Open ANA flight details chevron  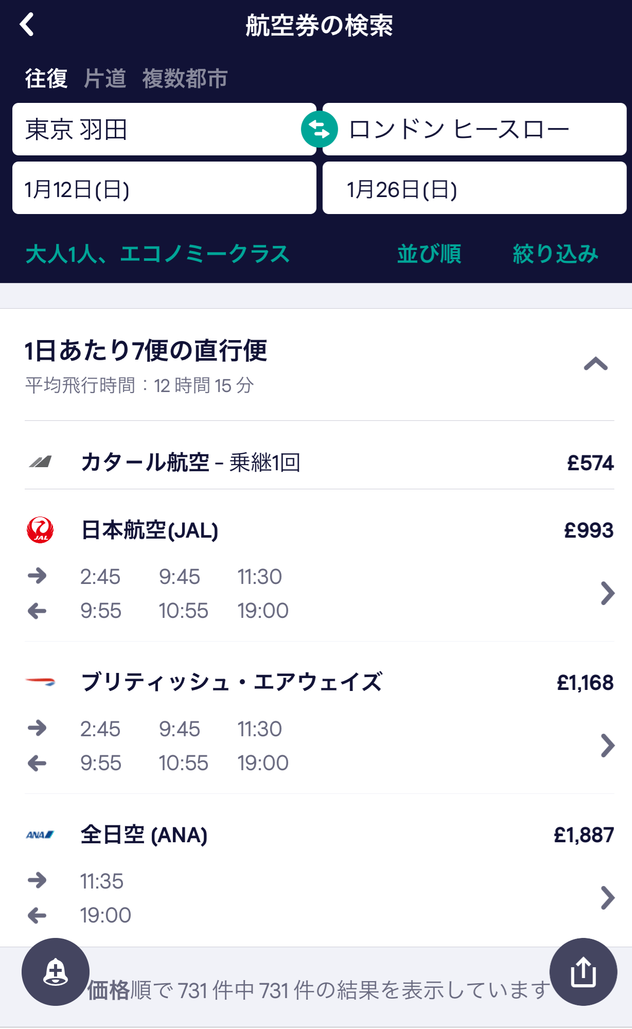(x=607, y=898)
